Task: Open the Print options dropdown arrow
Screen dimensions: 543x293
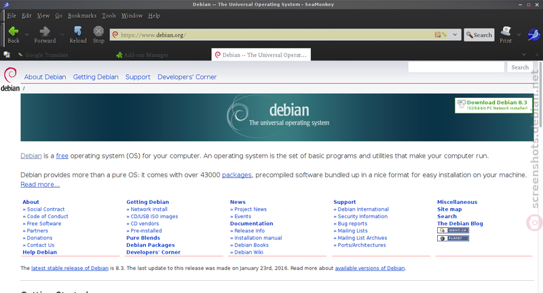Action: coord(519,35)
